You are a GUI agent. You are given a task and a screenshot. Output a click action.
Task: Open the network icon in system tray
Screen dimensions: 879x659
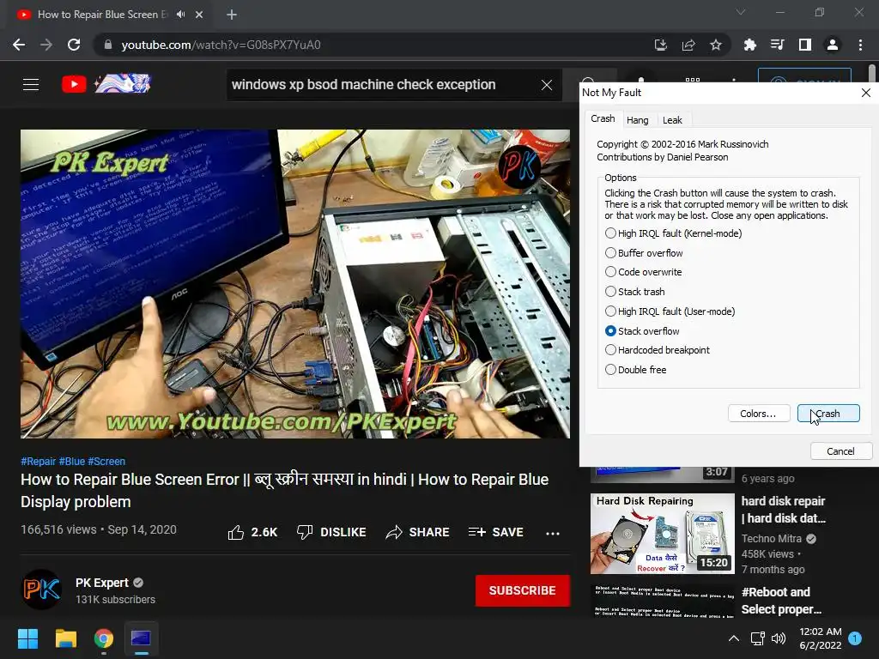[757, 638]
